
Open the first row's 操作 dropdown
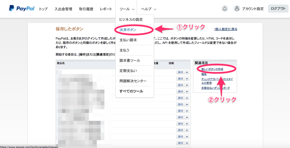(183, 72)
